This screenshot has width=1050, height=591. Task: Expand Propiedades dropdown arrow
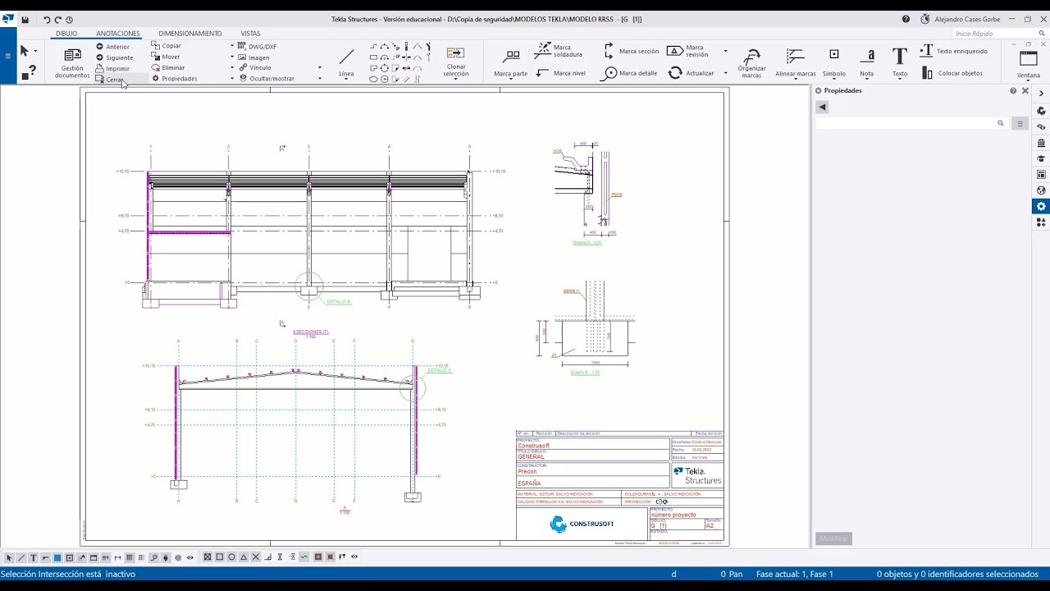coord(232,79)
